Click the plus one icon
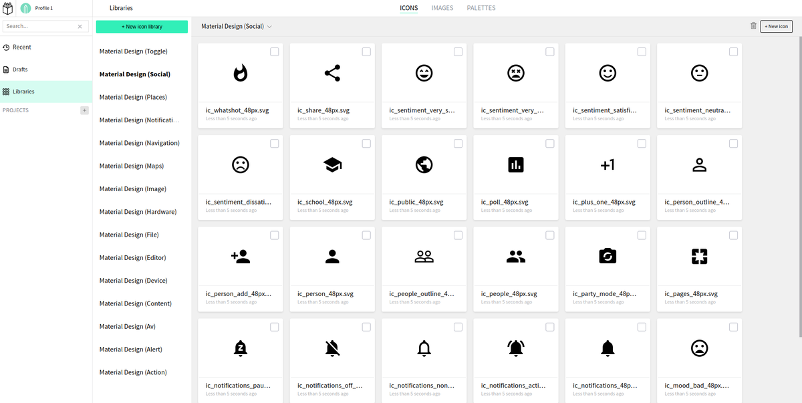This screenshot has width=802, height=403. 608,165
